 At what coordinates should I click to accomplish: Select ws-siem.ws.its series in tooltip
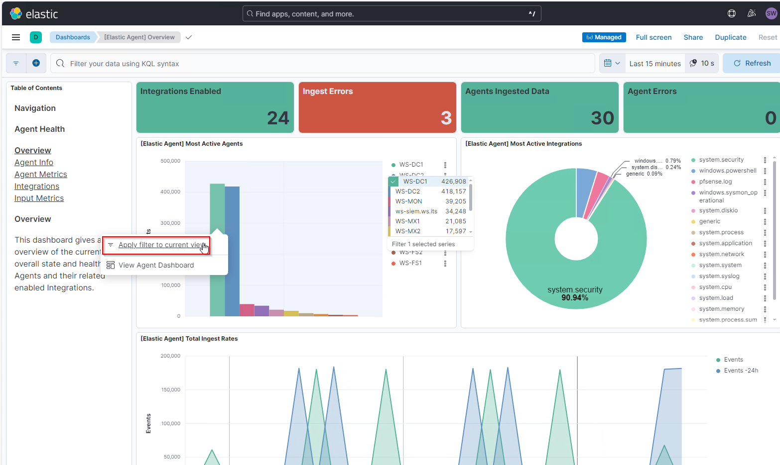pos(428,211)
